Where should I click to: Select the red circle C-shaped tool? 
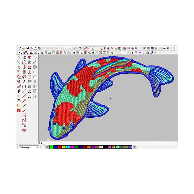coord(24,67)
